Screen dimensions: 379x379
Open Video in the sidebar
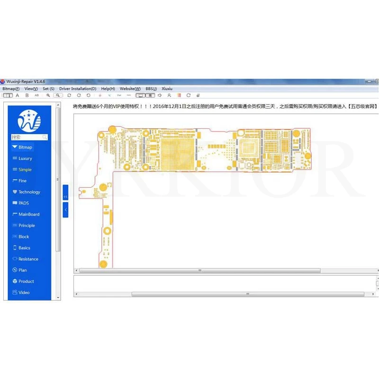click(x=21, y=292)
